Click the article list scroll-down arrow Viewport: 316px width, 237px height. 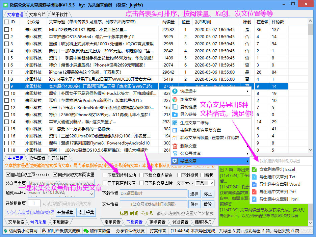click(310, 150)
